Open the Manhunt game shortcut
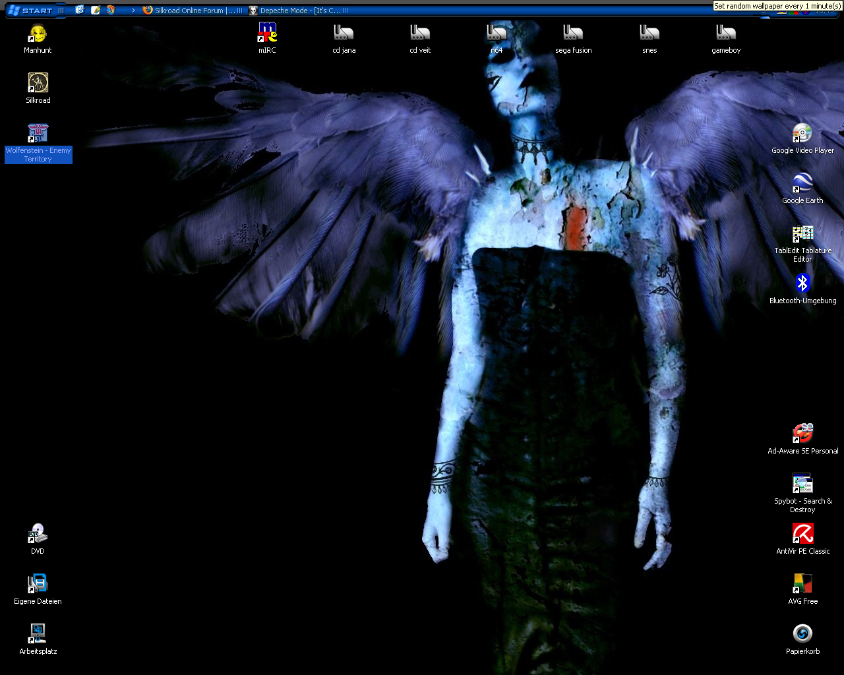This screenshot has height=675, width=844. point(38,34)
